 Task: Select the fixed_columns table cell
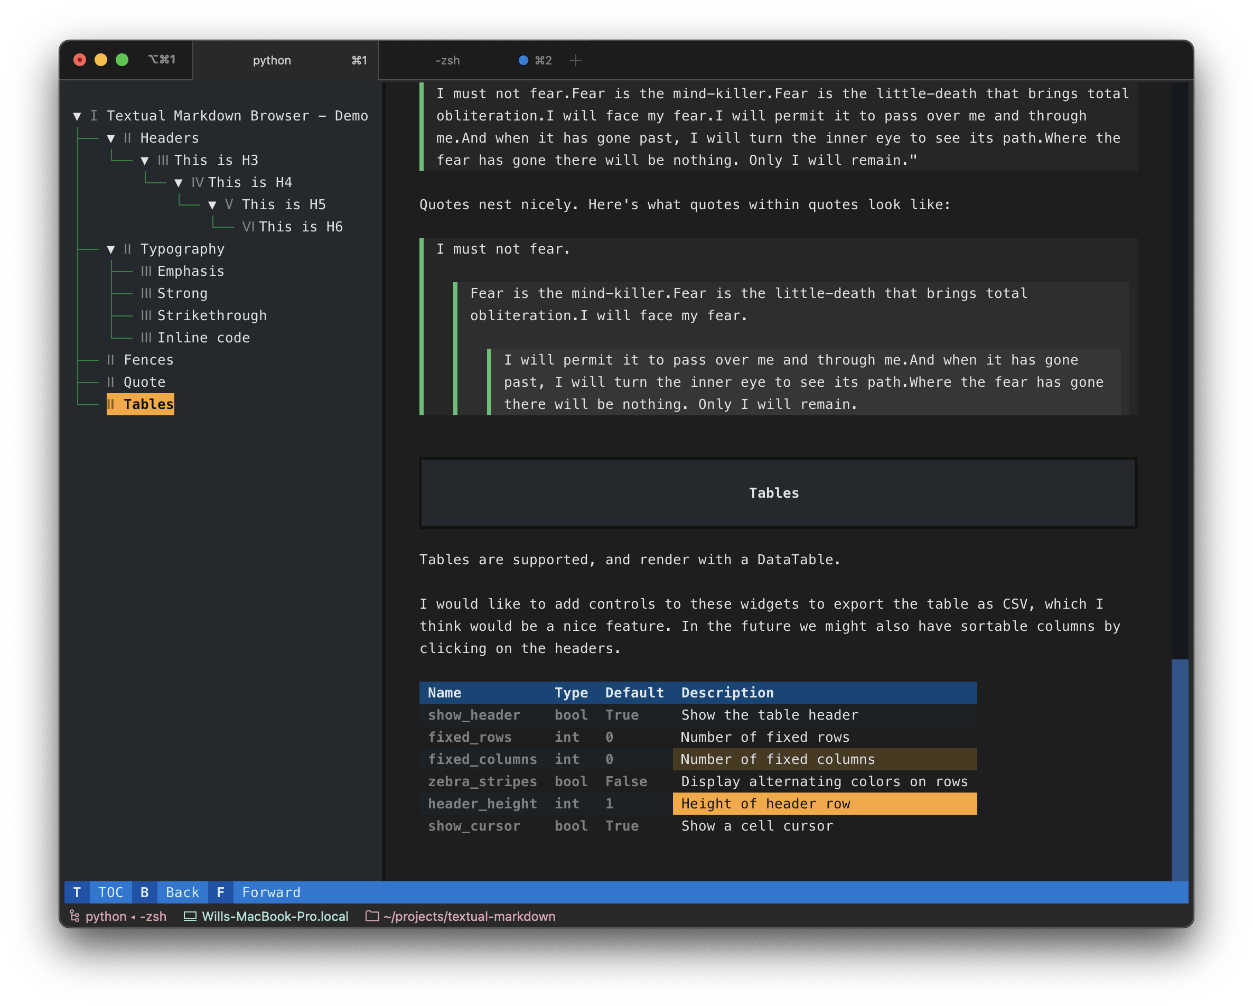pos(483,759)
